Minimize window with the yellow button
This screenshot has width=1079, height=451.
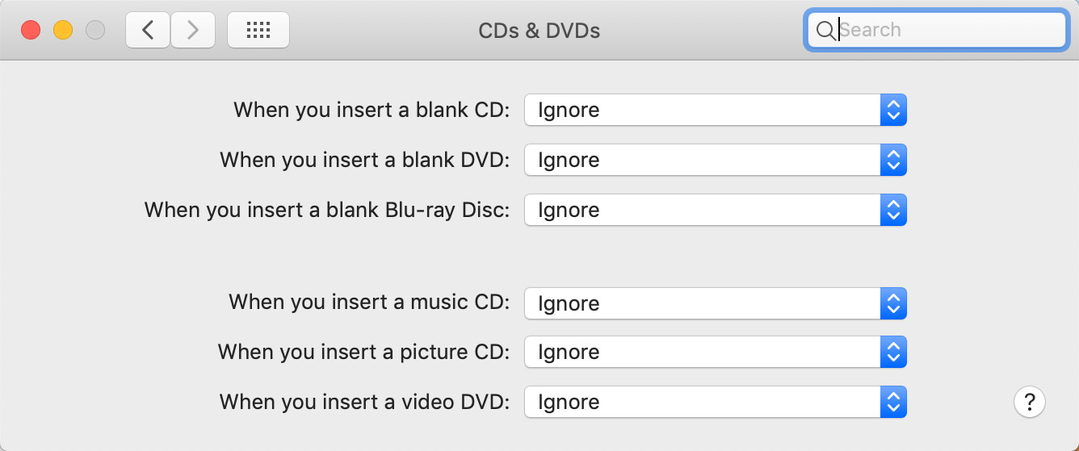pos(63,31)
